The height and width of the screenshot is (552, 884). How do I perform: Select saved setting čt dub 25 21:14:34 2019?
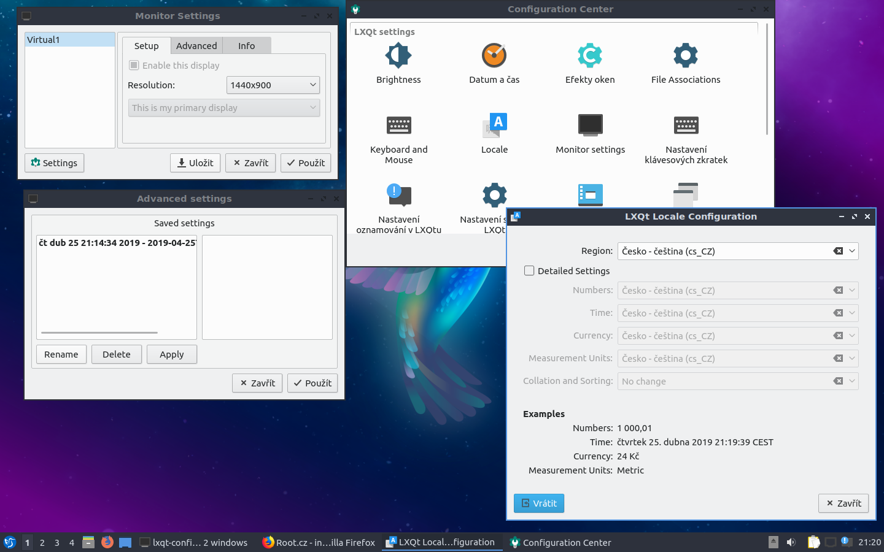click(x=117, y=243)
